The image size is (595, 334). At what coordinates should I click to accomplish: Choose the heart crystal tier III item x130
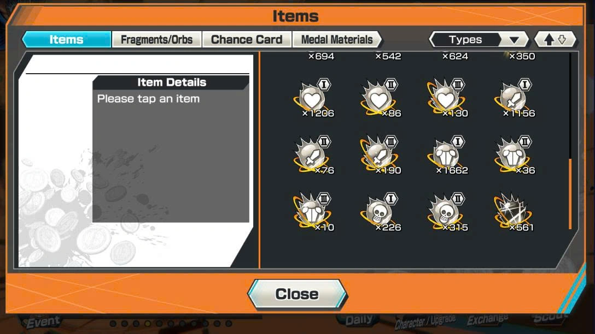(447, 98)
